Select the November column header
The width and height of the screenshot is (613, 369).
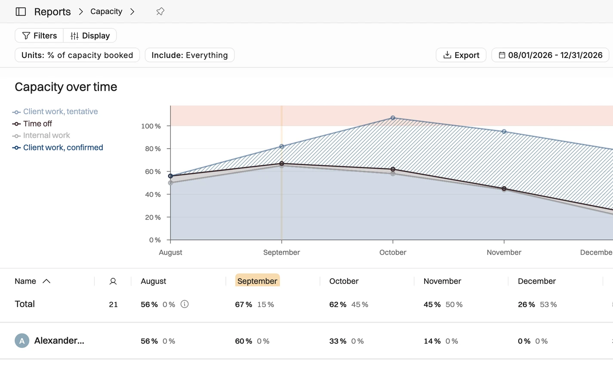point(442,281)
